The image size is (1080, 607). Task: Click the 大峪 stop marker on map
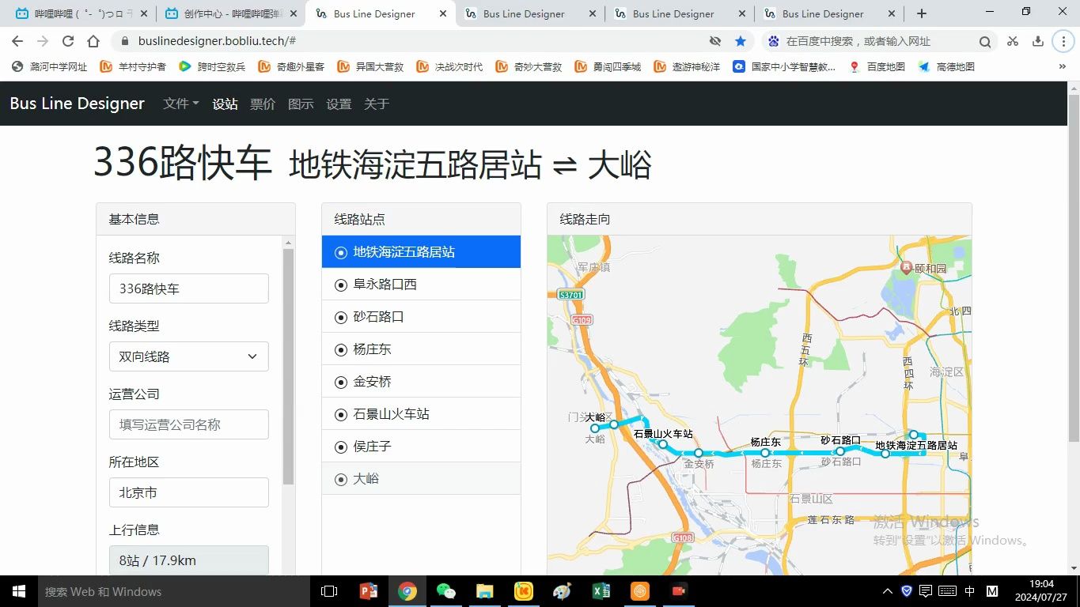tap(595, 428)
